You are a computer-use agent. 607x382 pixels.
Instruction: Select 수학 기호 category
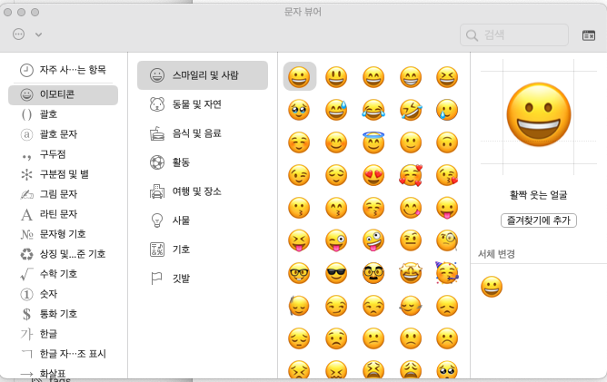pyautogui.click(x=63, y=274)
